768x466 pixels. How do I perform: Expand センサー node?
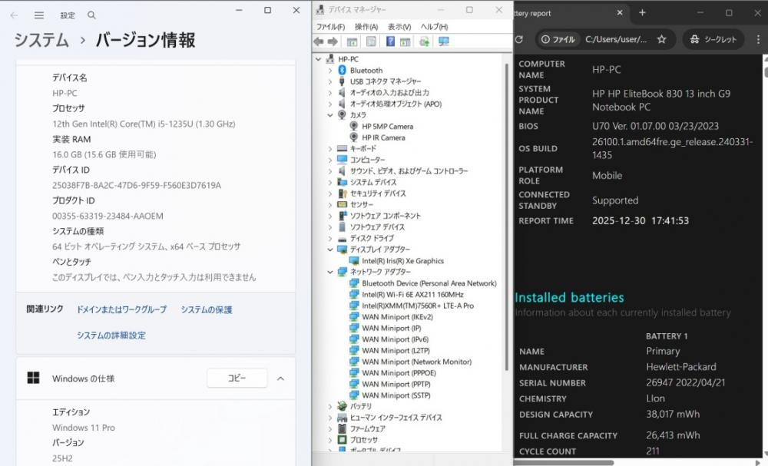(330, 205)
